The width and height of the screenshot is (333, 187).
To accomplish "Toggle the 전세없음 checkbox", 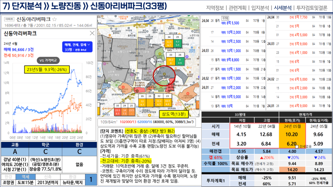I will click(x=297, y=147).
